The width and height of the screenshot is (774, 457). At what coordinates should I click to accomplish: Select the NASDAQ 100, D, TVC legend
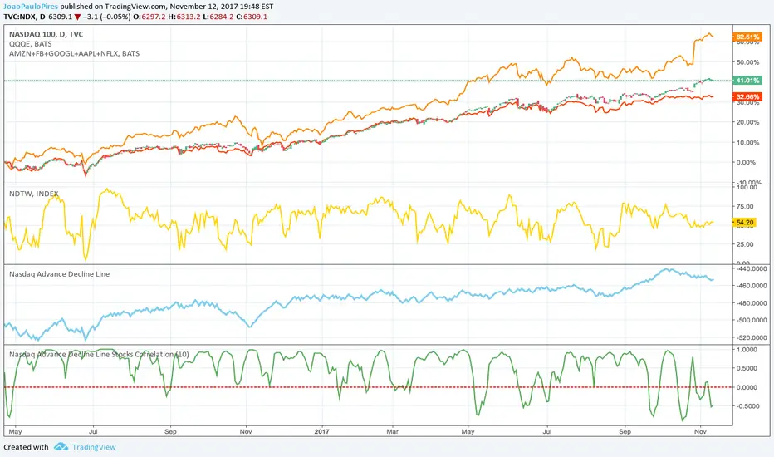(46, 34)
